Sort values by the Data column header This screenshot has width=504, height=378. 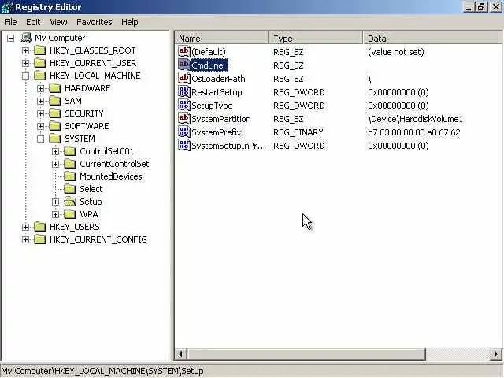click(x=432, y=39)
